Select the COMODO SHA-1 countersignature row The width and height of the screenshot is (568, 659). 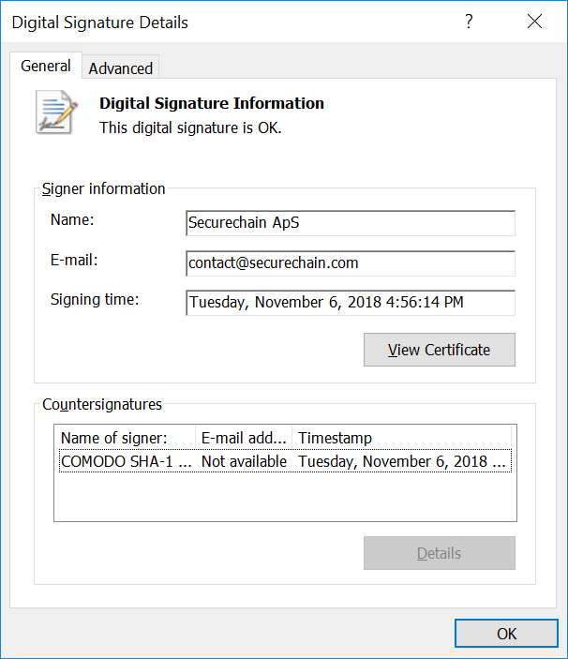point(285,461)
